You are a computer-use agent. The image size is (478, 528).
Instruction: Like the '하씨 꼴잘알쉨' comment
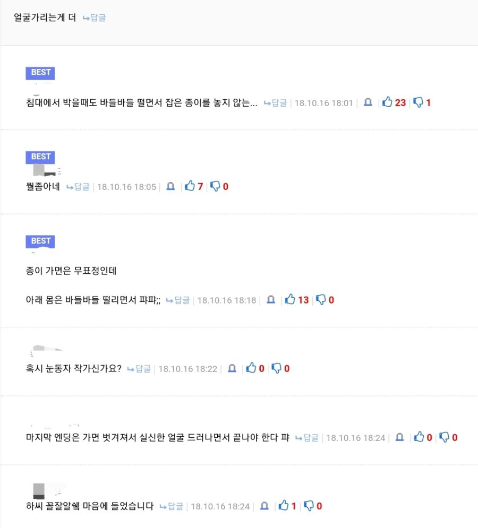pos(284,506)
